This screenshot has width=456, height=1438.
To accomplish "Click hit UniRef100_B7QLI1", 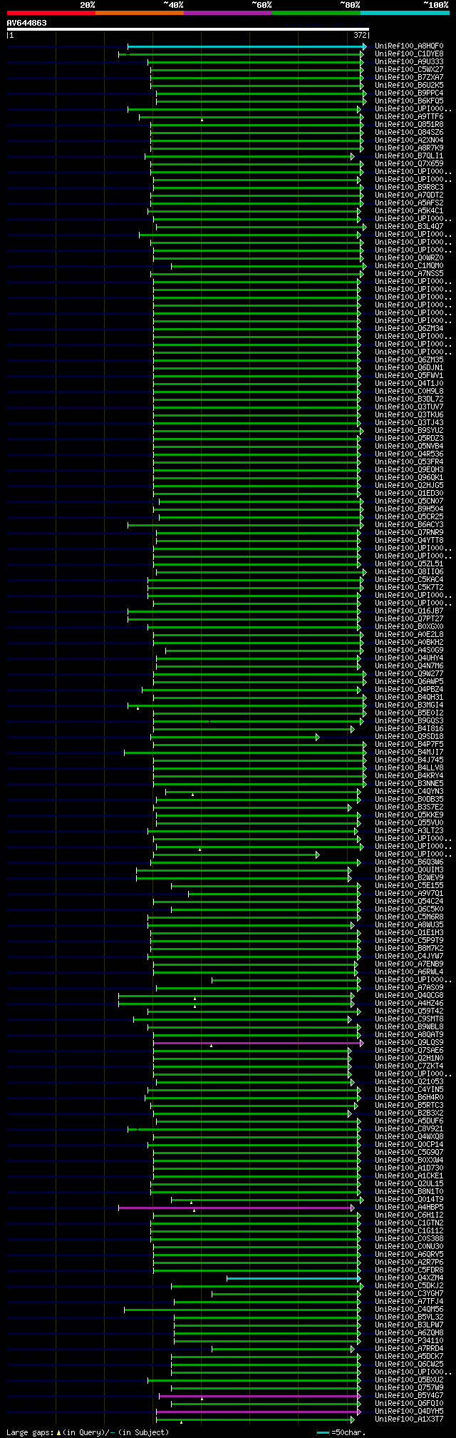I will click(x=409, y=156).
